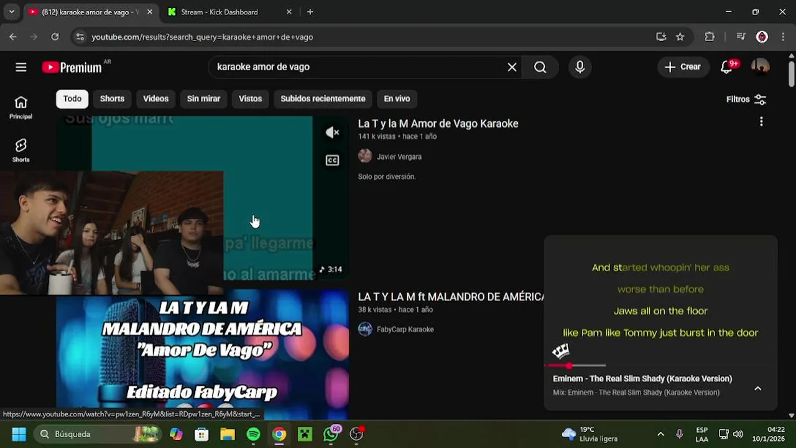Open La T y la M Amor de Vago Karaoke title
Screen dimensions: 796x448
[438, 124]
